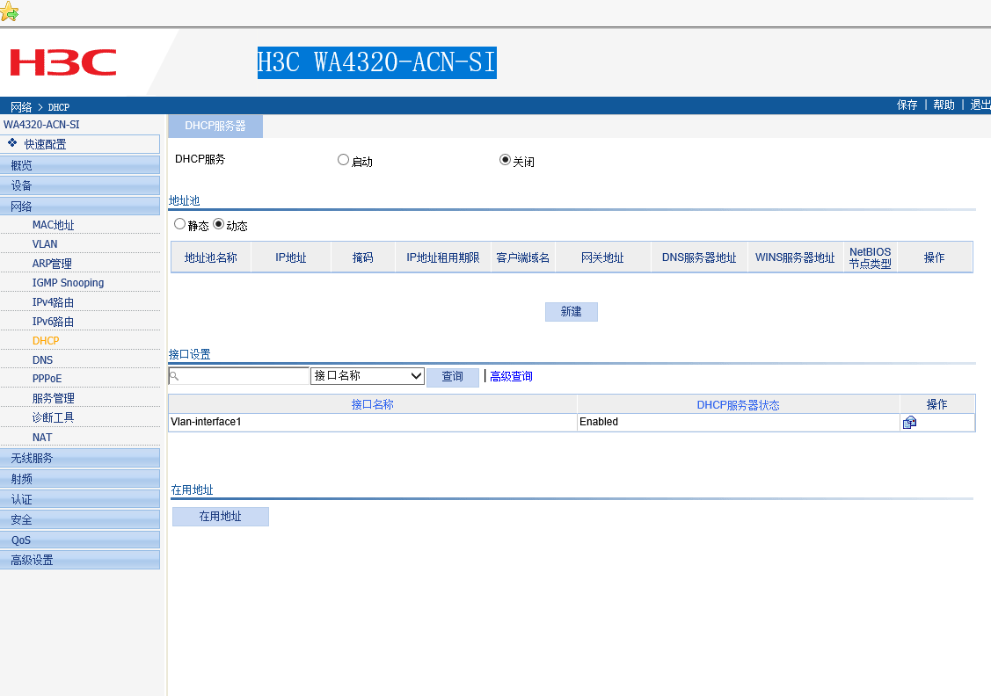Expand the 无线服务 sidebar section
The height and width of the screenshot is (696, 991).
(x=80, y=458)
